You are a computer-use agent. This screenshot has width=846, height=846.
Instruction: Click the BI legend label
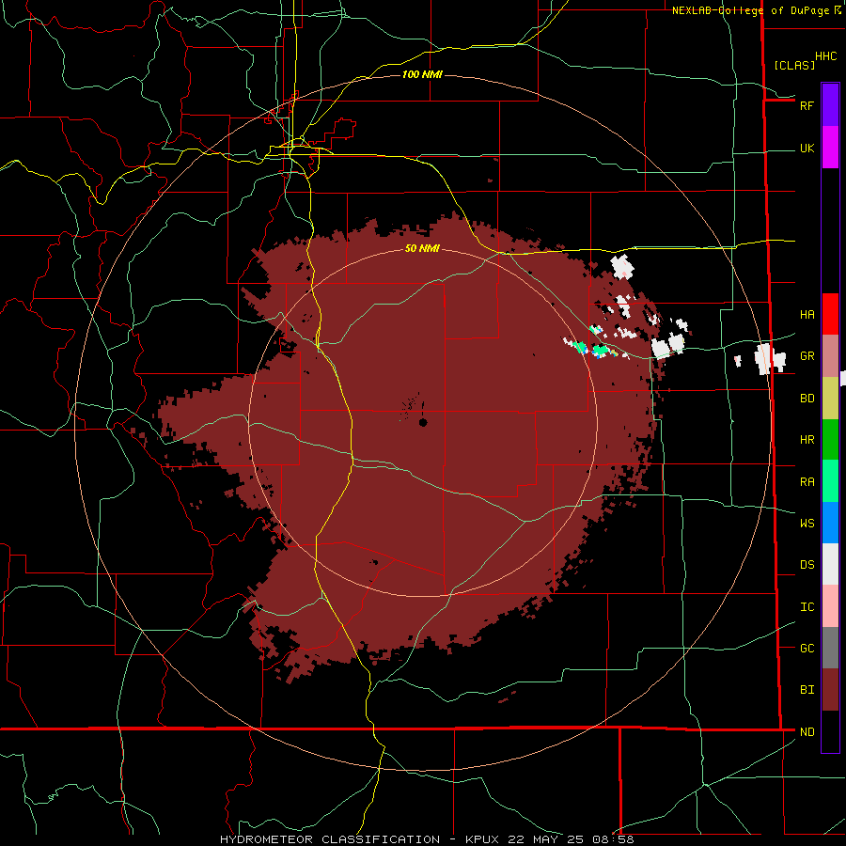807,690
